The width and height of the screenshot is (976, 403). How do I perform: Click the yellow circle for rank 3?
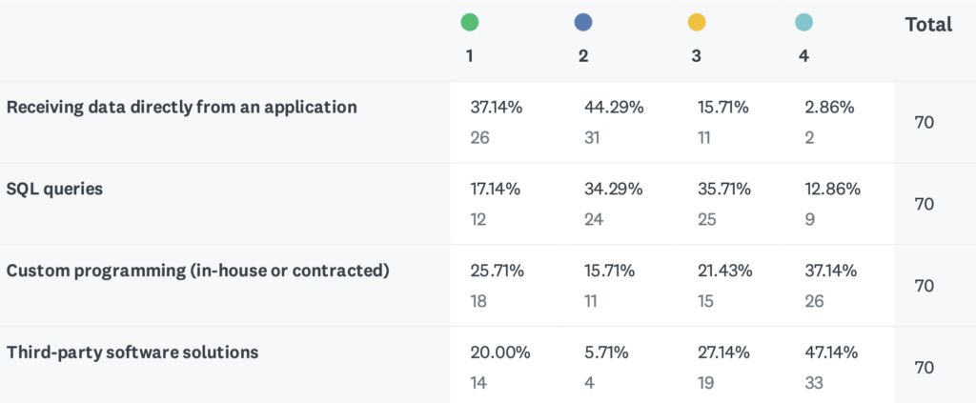pyautogui.click(x=697, y=22)
